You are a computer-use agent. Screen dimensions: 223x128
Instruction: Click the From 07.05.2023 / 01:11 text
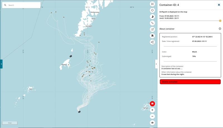coord(169,16)
